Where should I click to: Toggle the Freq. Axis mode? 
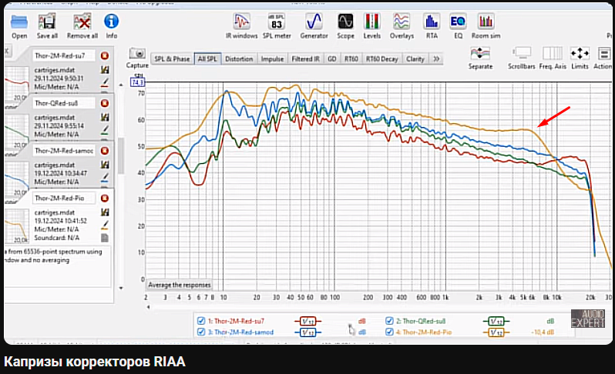click(x=553, y=53)
